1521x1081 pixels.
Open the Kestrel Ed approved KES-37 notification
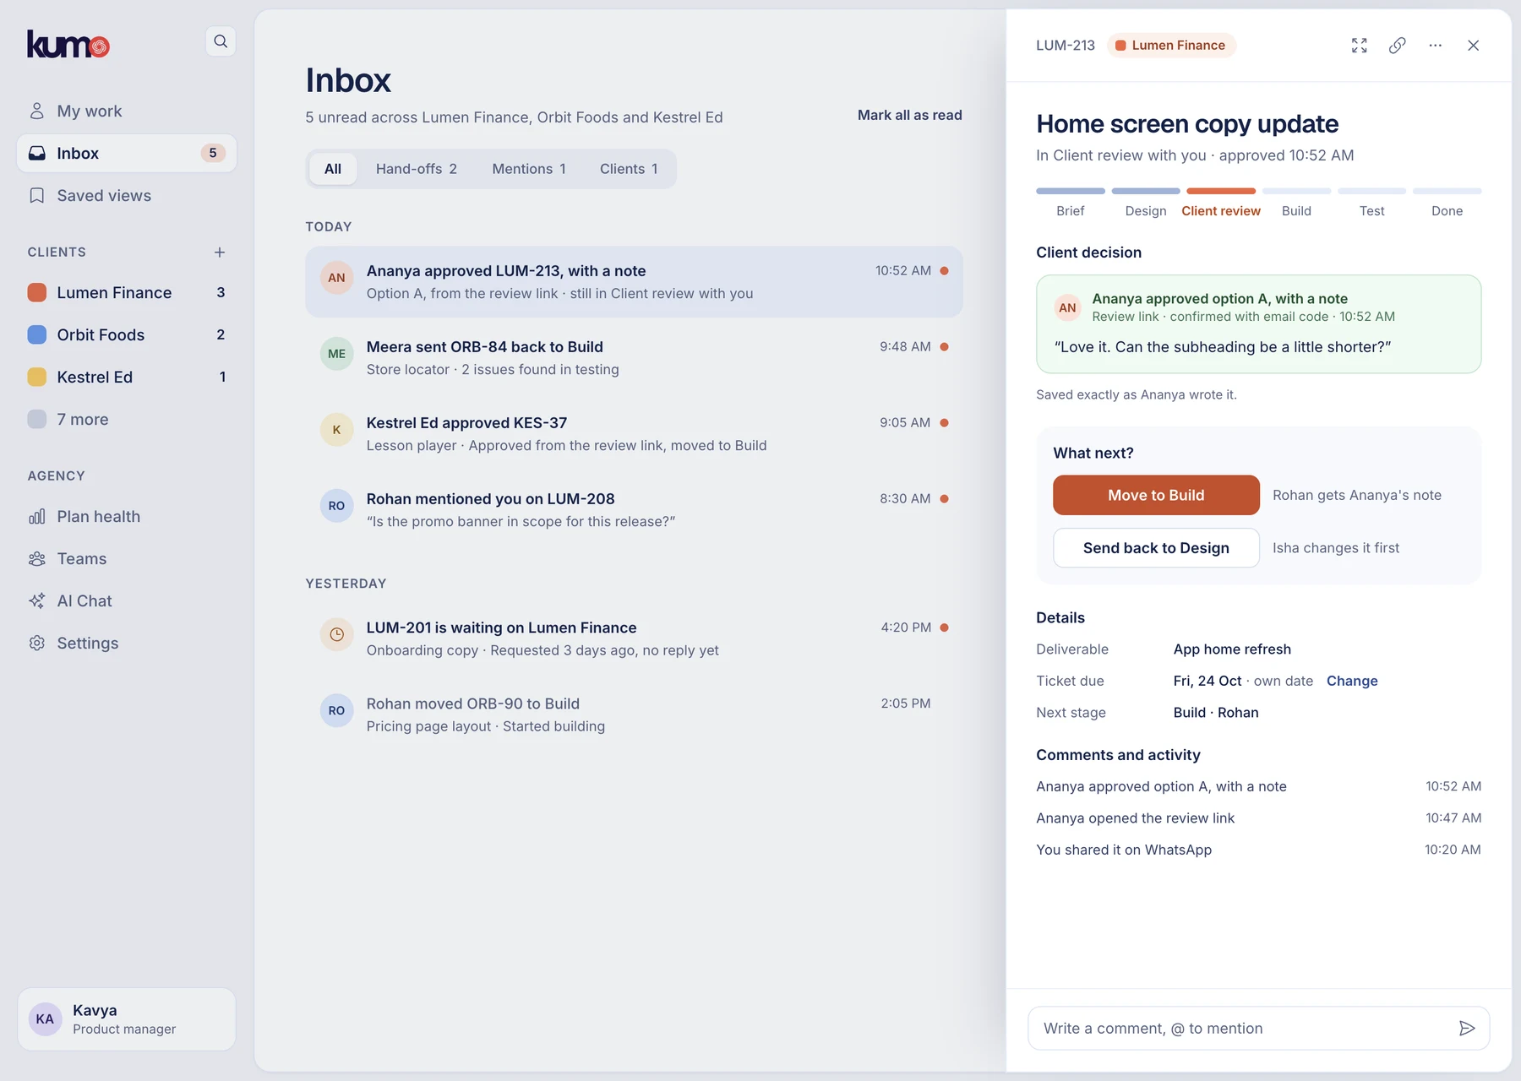click(634, 434)
